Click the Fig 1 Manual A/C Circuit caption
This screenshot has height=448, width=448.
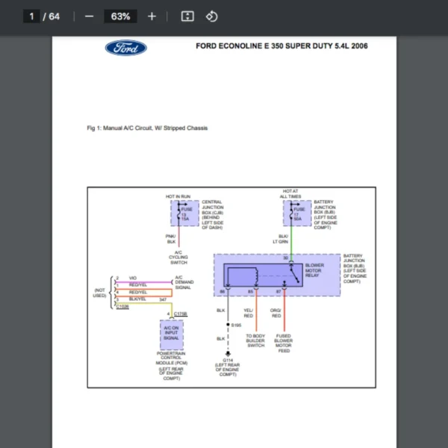(147, 128)
